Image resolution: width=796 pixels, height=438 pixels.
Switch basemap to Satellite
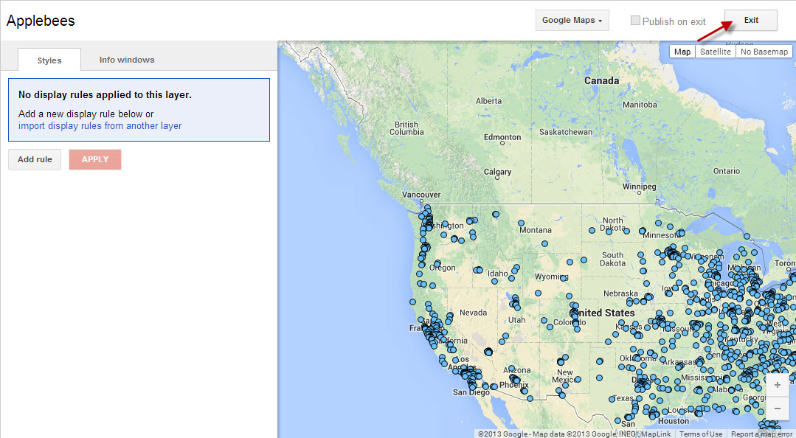(x=716, y=52)
